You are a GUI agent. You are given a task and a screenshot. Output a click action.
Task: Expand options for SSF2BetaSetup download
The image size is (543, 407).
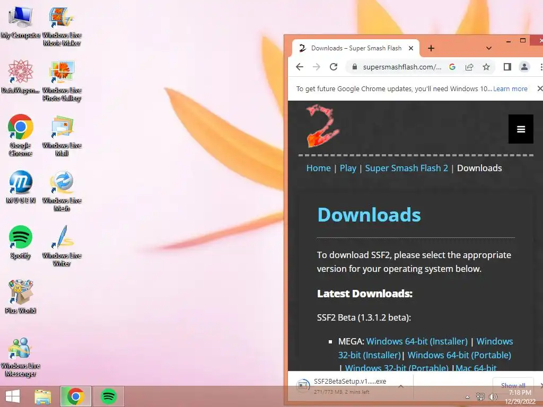click(401, 386)
